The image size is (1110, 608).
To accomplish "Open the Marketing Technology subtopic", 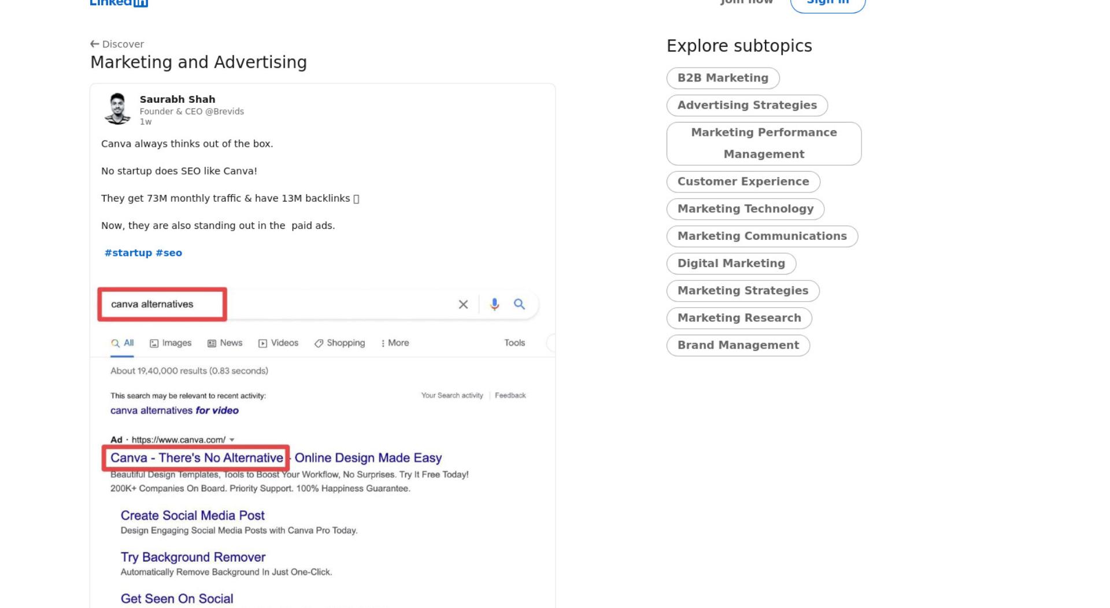I will point(745,209).
